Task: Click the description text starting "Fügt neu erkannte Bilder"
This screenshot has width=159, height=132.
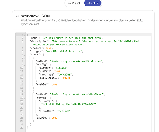Action: pos(96,41)
